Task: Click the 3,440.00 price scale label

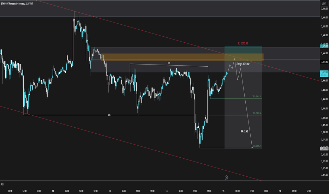Action: (324, 109)
